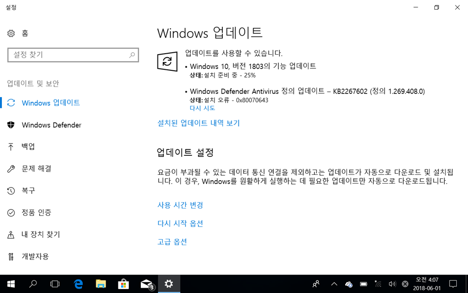The width and height of the screenshot is (468, 293).
Task: Click 다시 시도 retry link
Action: (x=202, y=108)
